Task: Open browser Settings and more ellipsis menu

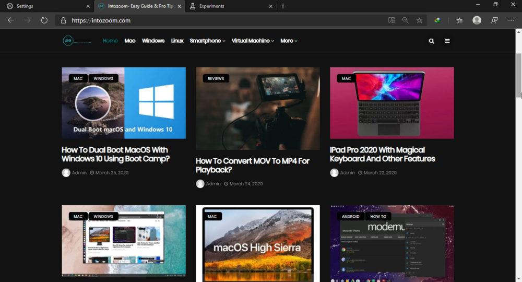Action: (511, 20)
